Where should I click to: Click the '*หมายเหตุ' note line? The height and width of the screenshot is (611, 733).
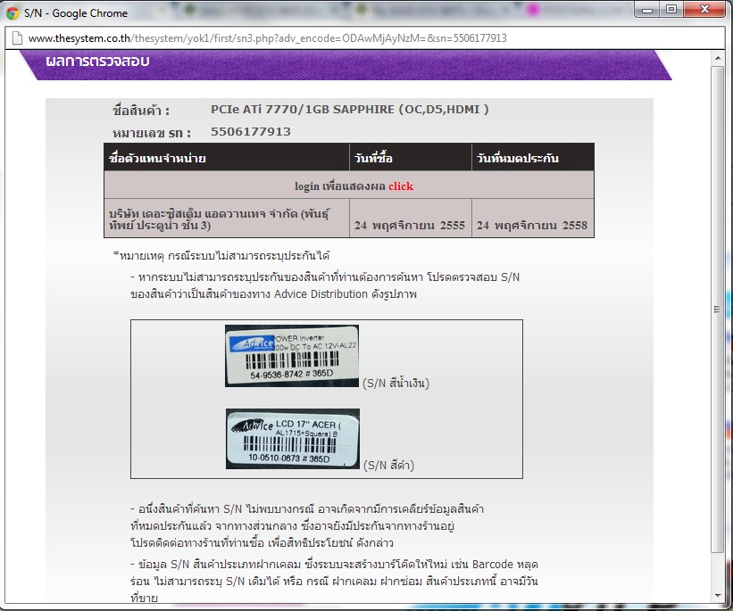coord(221,255)
